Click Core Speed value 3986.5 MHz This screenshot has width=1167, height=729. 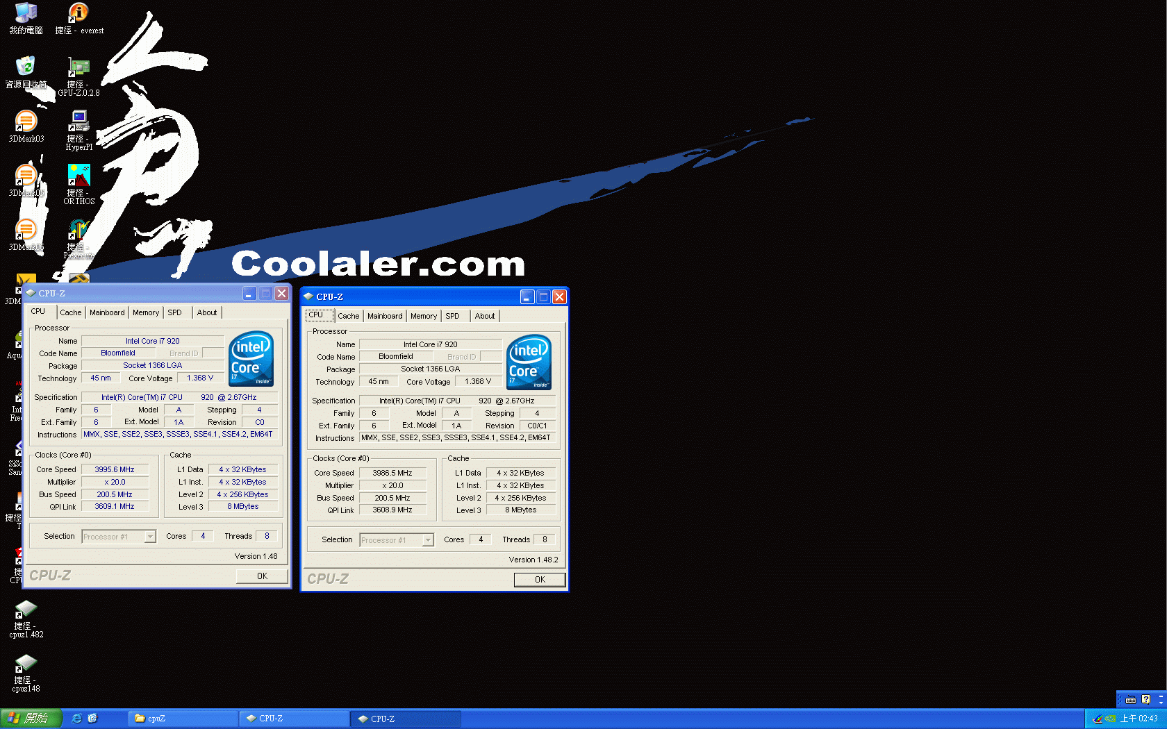click(x=392, y=473)
